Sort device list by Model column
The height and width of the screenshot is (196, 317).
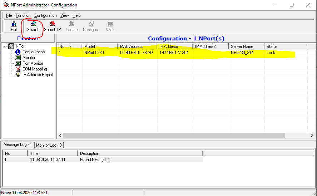tap(100, 46)
